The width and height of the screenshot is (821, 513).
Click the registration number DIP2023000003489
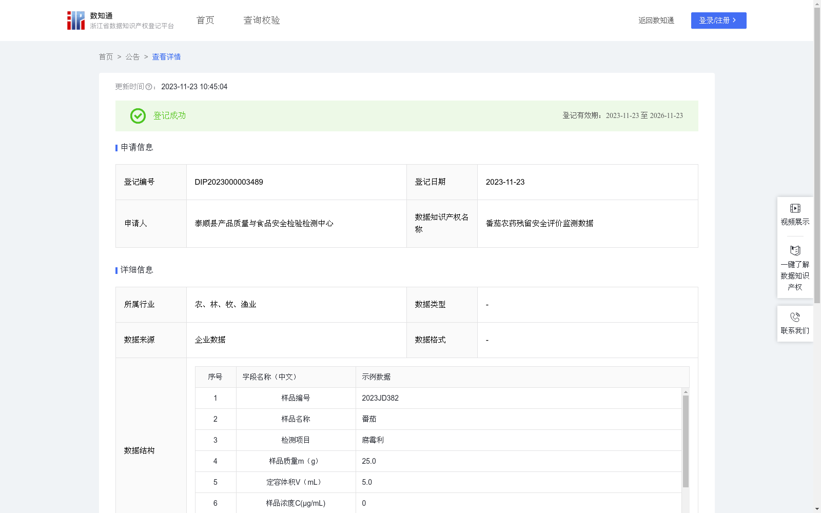228,182
